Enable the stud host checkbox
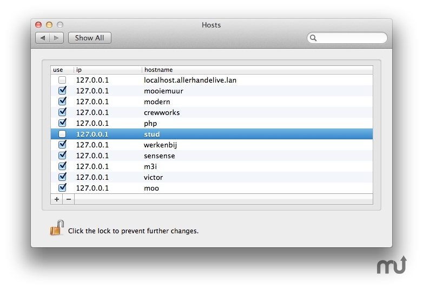 [x=62, y=134]
